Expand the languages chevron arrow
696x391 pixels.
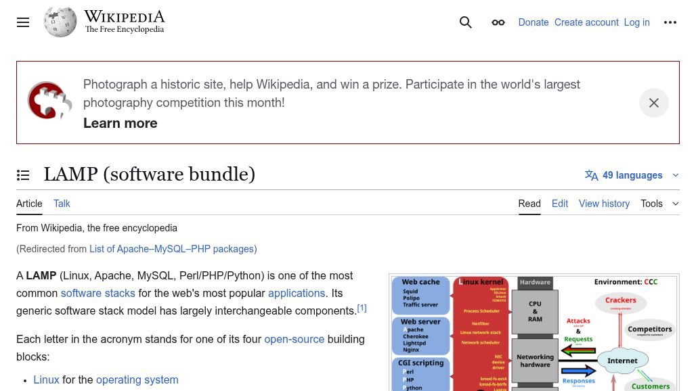(x=675, y=175)
